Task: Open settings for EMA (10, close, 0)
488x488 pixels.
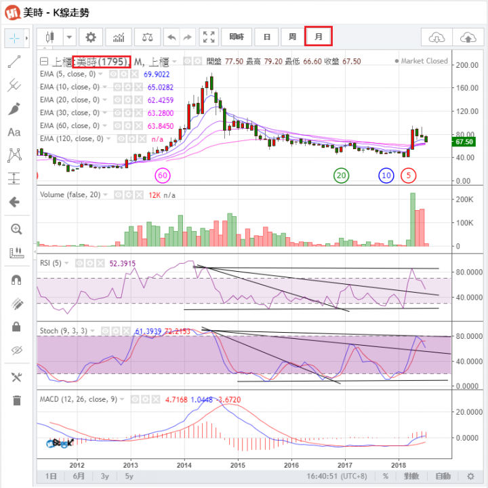Action: point(128,87)
